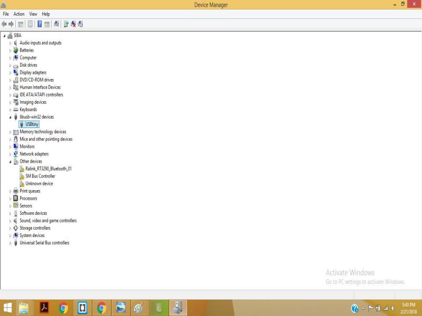
Task: Click the volume speaker tray icon
Action: click(393, 308)
